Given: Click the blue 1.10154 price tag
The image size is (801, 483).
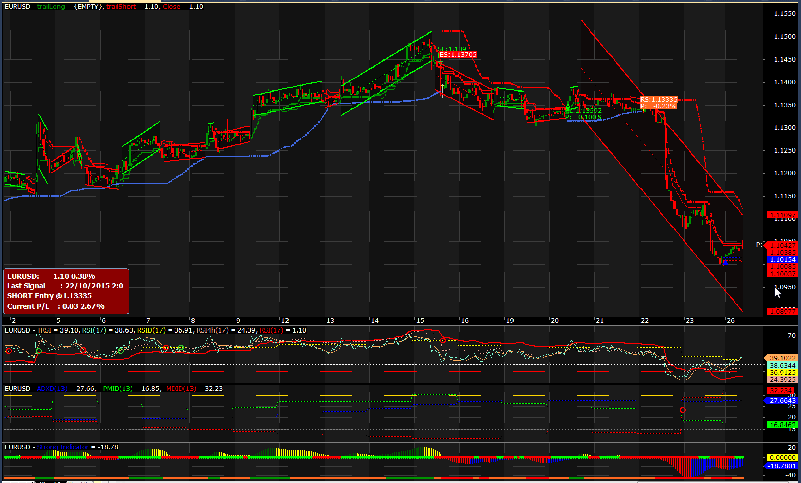Looking at the screenshot, I should pos(782,260).
